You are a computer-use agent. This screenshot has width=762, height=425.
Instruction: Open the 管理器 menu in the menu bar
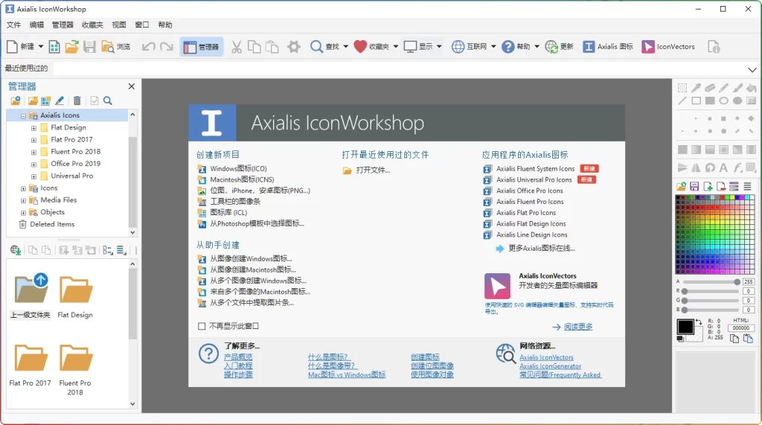(63, 25)
